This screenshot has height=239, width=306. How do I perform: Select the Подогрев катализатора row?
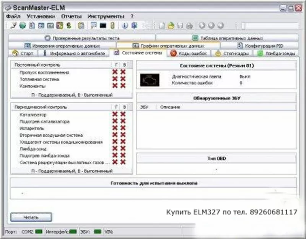point(72,121)
